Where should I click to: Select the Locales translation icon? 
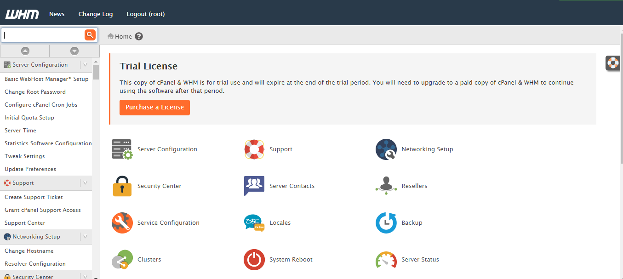coord(254,222)
